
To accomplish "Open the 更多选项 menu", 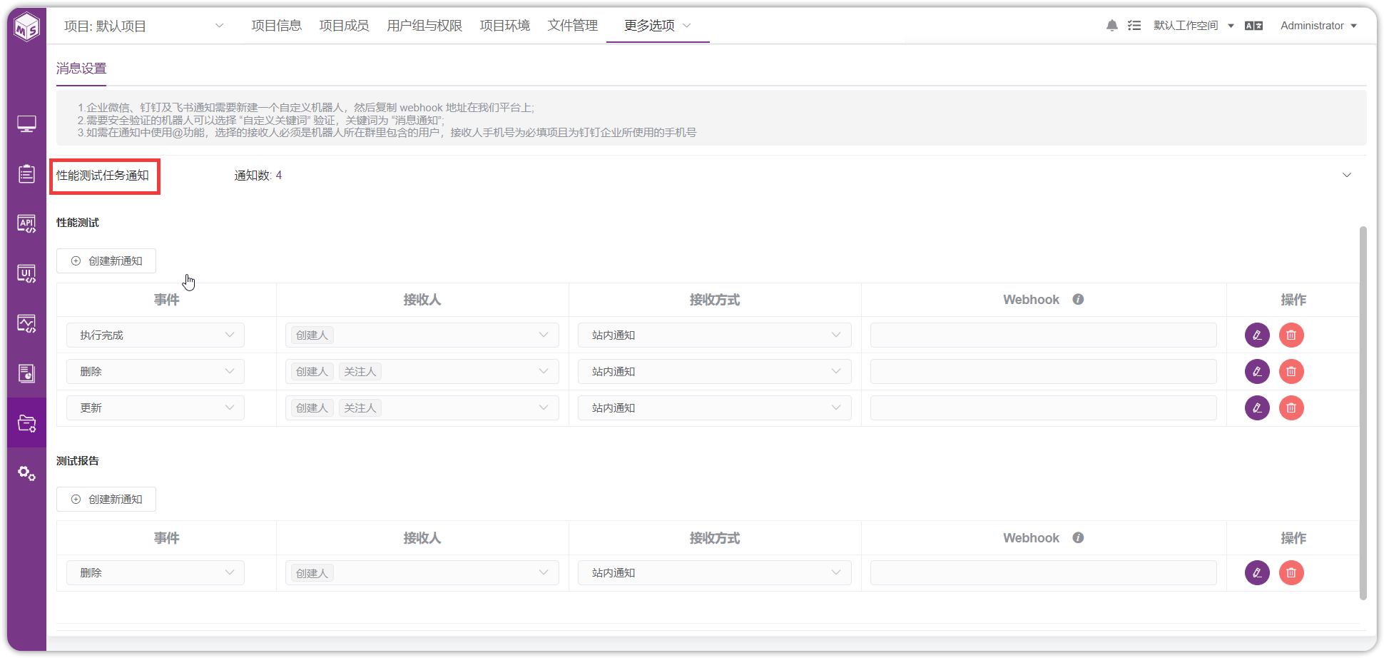I will [x=658, y=26].
